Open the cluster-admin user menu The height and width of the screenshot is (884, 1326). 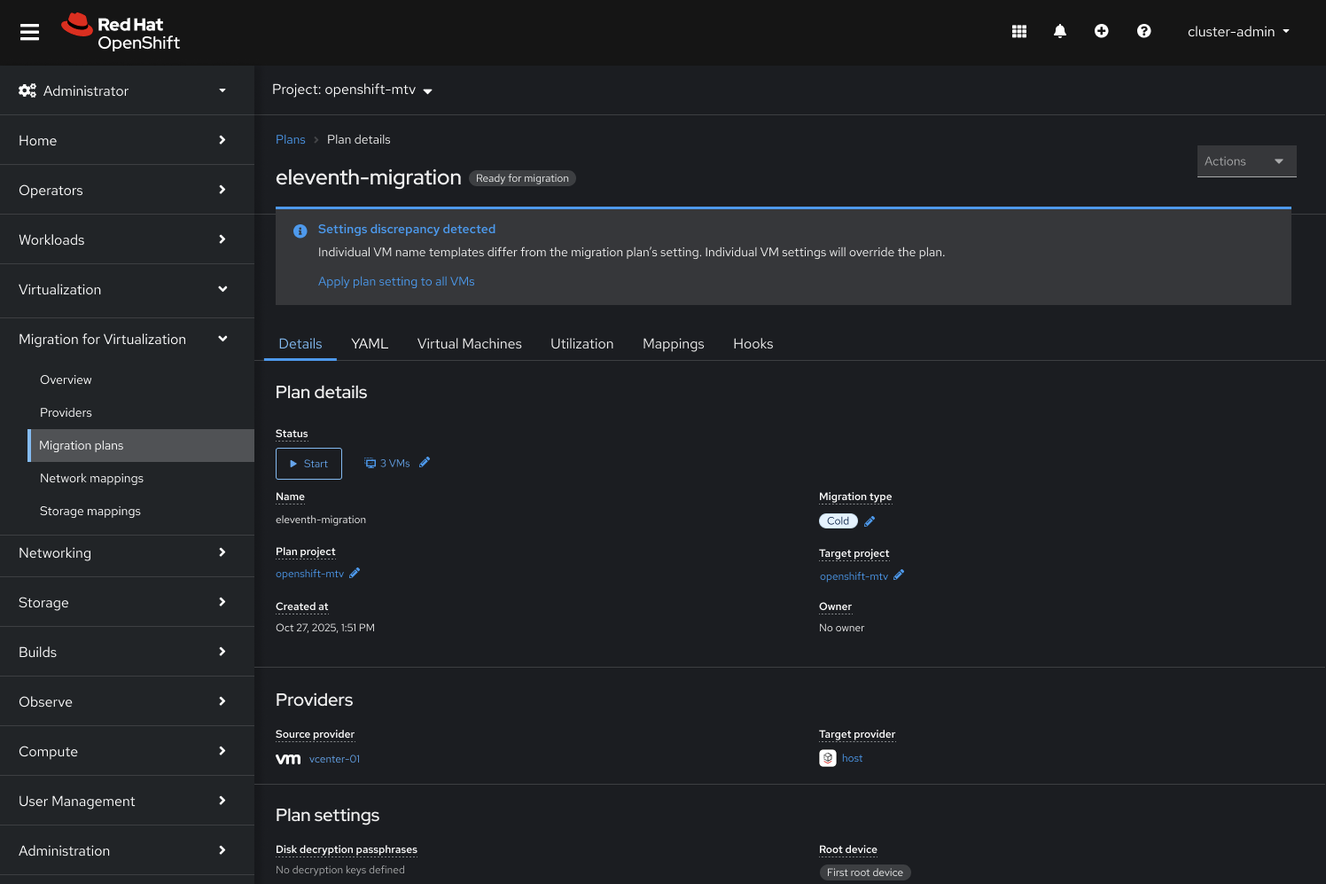(x=1237, y=31)
